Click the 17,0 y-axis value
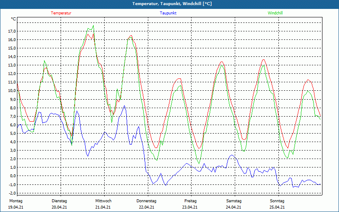 [x=12, y=31]
